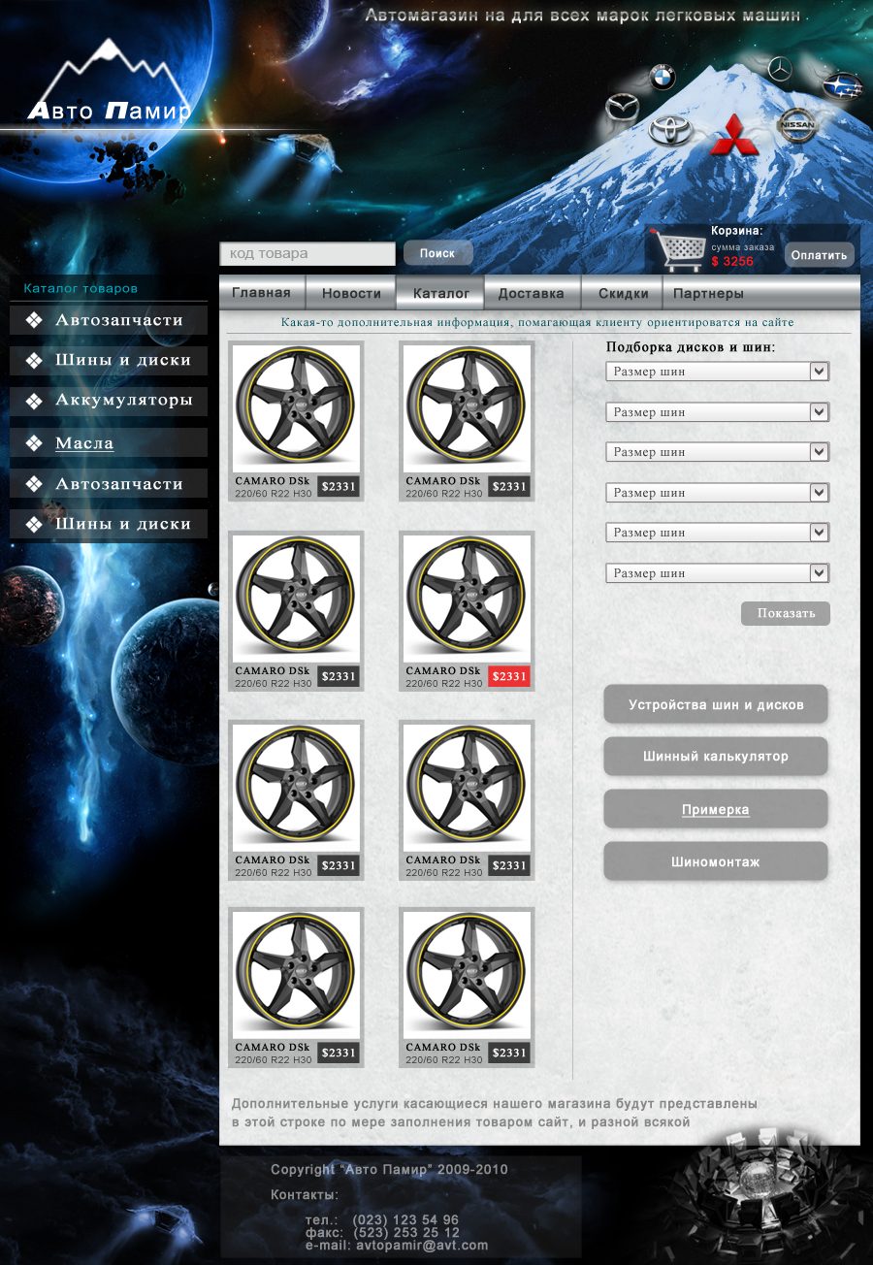Open the shopping cart icon

(677, 249)
